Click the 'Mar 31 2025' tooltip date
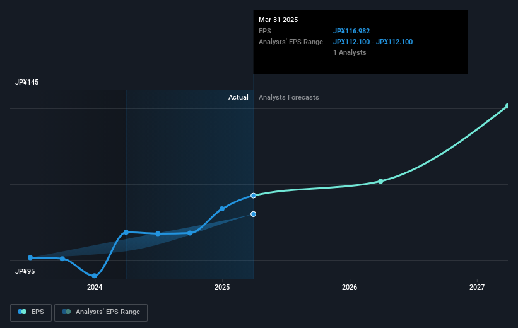The width and height of the screenshot is (518, 328). (278, 20)
